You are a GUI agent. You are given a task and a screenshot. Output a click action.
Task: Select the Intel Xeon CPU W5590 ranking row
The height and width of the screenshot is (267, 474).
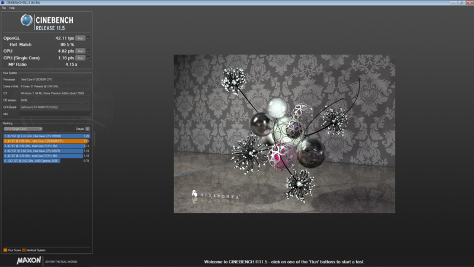point(47,136)
